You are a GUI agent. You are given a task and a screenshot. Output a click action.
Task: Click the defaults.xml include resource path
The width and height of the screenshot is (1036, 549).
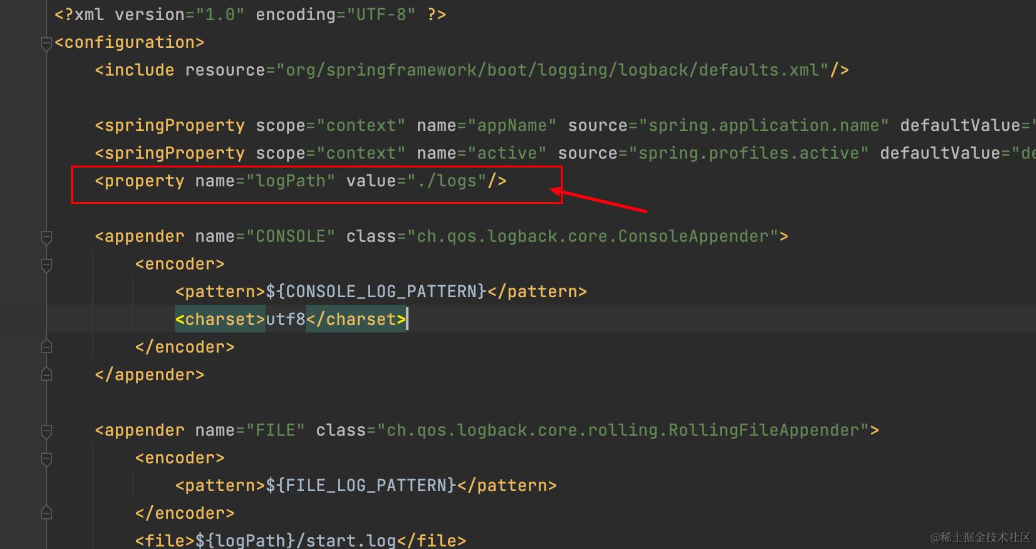click(553, 70)
